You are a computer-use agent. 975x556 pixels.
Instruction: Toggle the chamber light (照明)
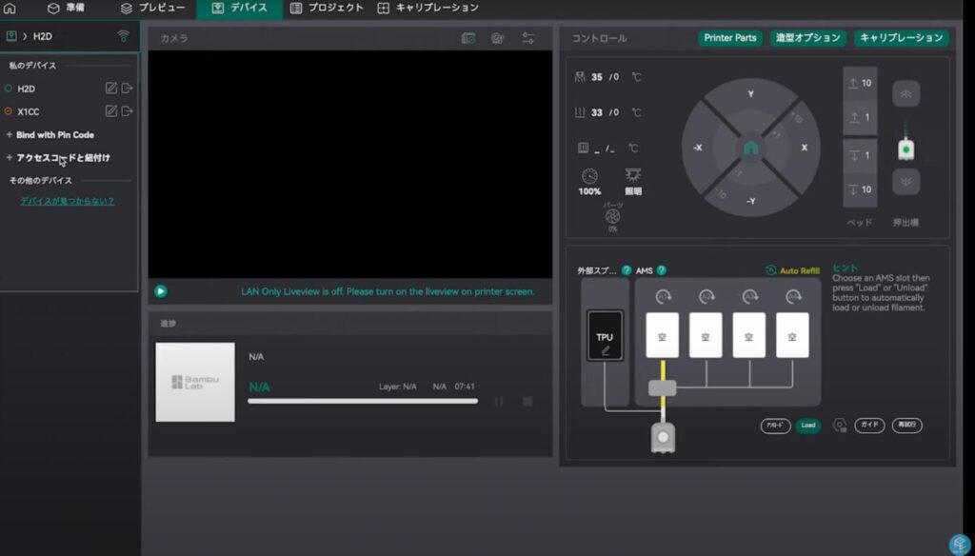[x=632, y=177]
